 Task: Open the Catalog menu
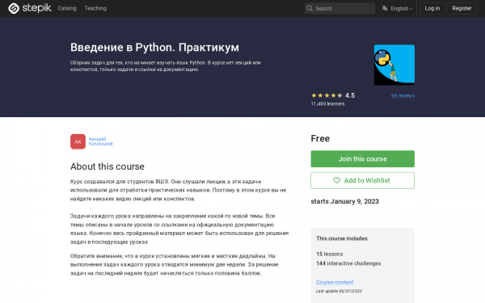tap(67, 8)
